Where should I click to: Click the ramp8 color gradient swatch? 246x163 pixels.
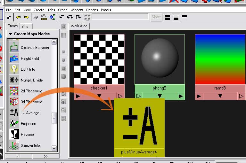pyautogui.click(x=220, y=59)
